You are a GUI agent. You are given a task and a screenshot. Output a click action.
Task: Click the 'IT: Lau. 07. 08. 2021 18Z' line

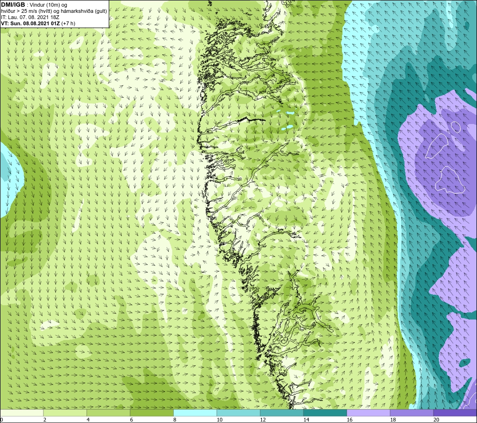[x=30, y=17]
